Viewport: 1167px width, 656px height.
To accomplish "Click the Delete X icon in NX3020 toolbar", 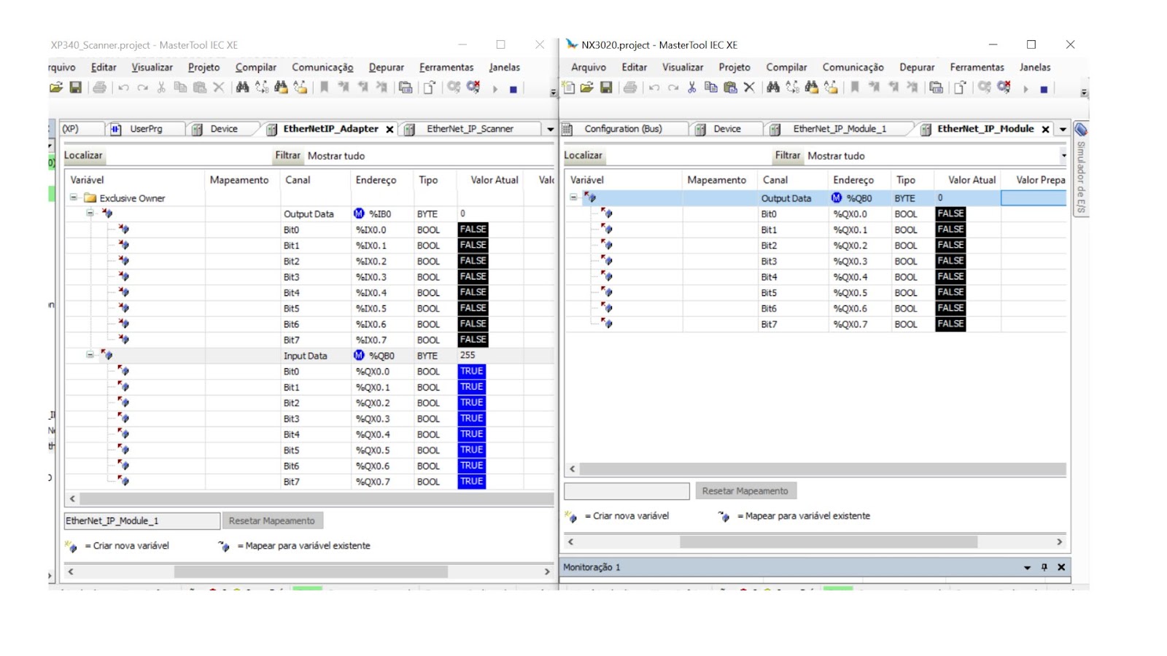I will coord(749,88).
